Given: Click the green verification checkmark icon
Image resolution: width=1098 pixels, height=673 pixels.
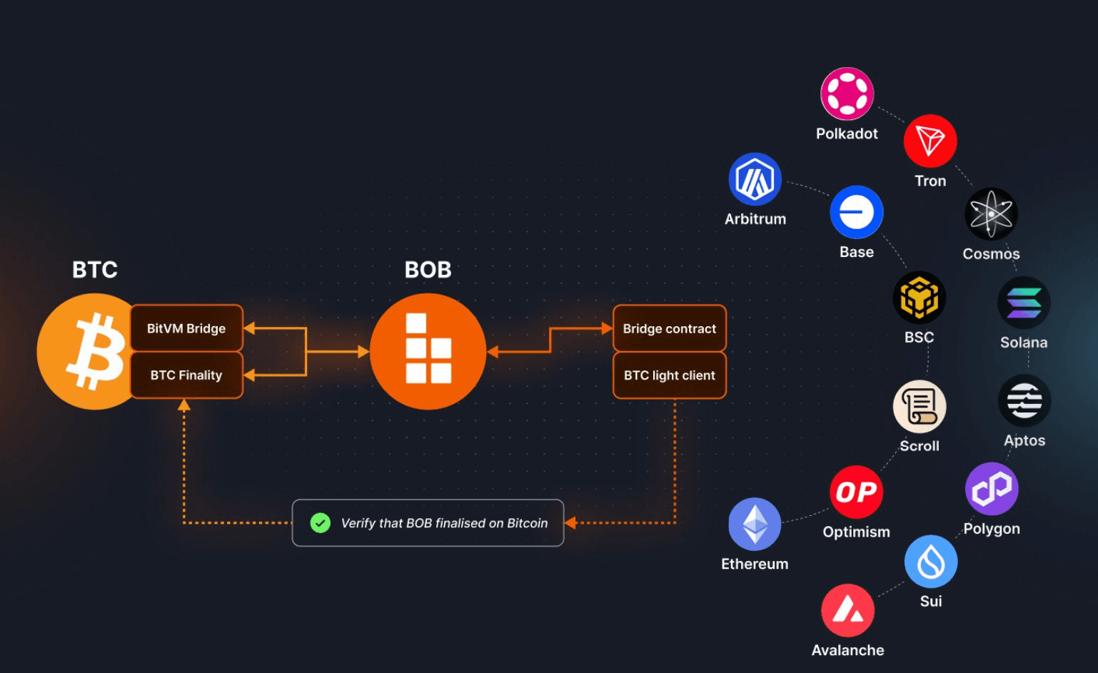Looking at the screenshot, I should point(321,523).
